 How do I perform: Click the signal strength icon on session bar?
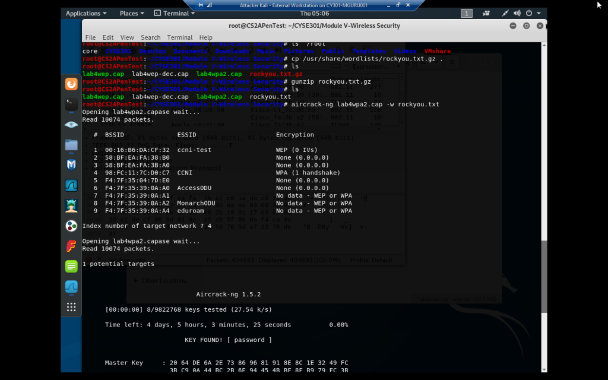pos(210,5)
